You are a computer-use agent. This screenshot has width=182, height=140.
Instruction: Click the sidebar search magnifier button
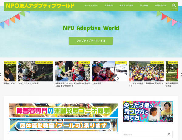tap(169, 135)
